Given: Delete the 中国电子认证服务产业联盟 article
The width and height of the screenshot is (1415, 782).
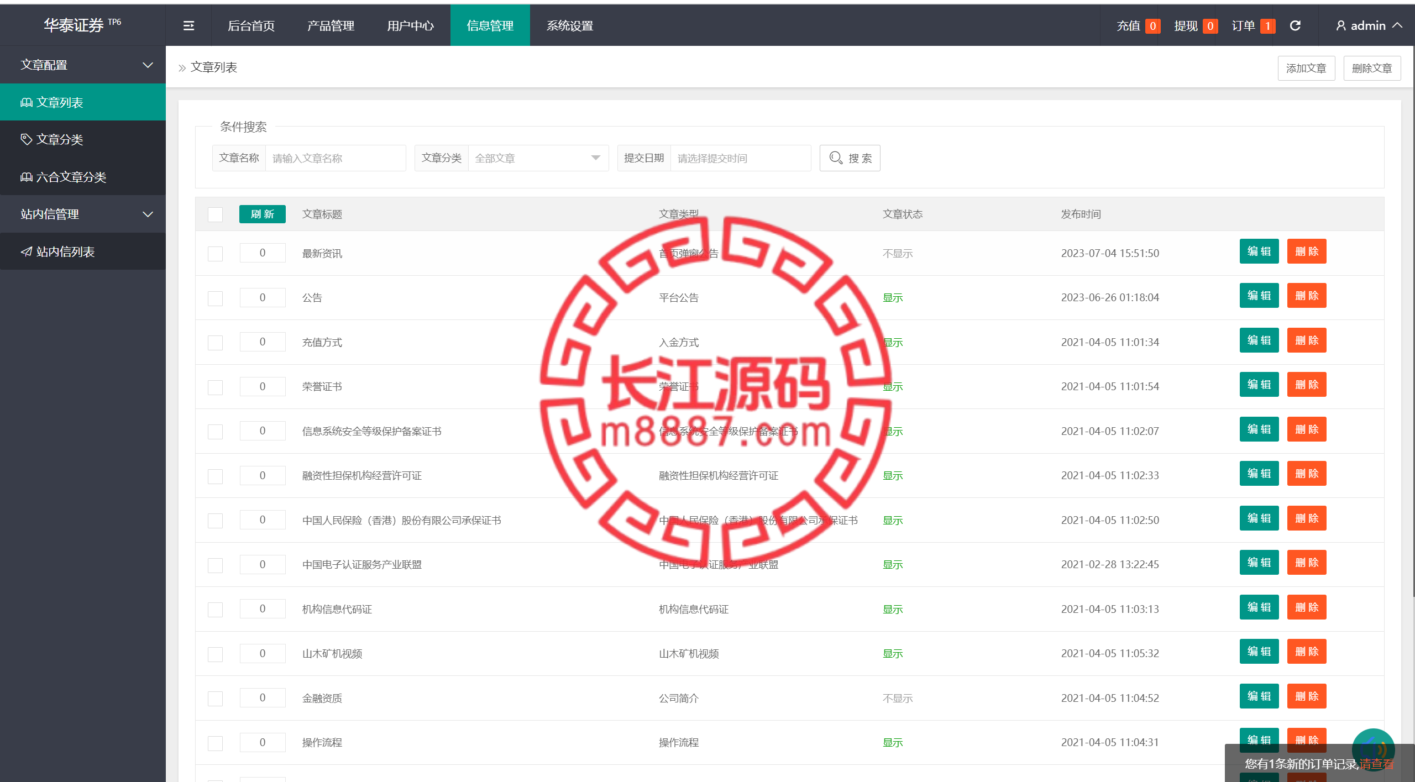Looking at the screenshot, I should coord(1307,563).
